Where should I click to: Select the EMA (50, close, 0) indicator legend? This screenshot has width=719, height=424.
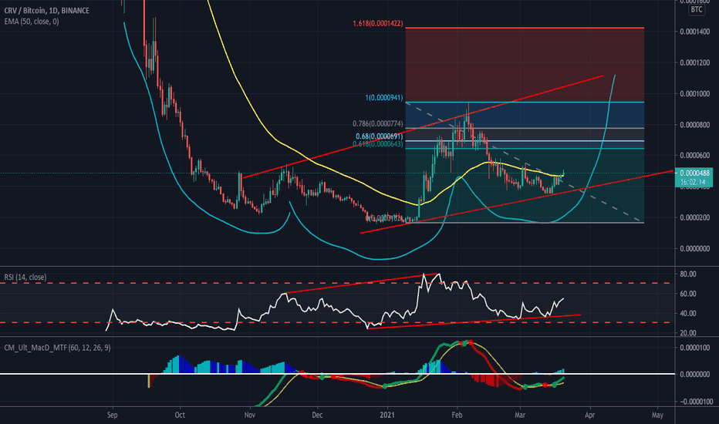coord(32,21)
